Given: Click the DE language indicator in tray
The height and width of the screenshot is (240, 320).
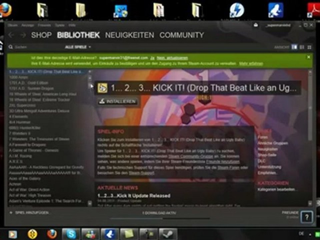Looking at the screenshot, I should point(301,234).
